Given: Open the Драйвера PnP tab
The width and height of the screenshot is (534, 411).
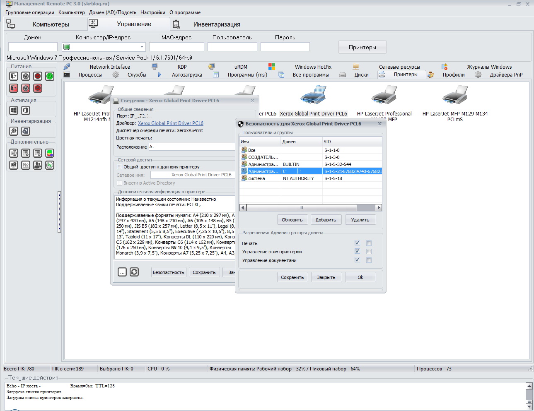Looking at the screenshot, I should [506, 75].
